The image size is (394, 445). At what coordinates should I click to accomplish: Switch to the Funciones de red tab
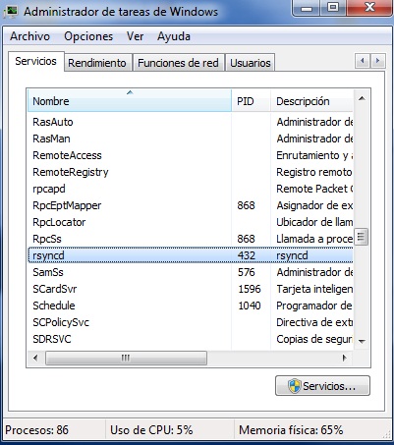(x=178, y=63)
